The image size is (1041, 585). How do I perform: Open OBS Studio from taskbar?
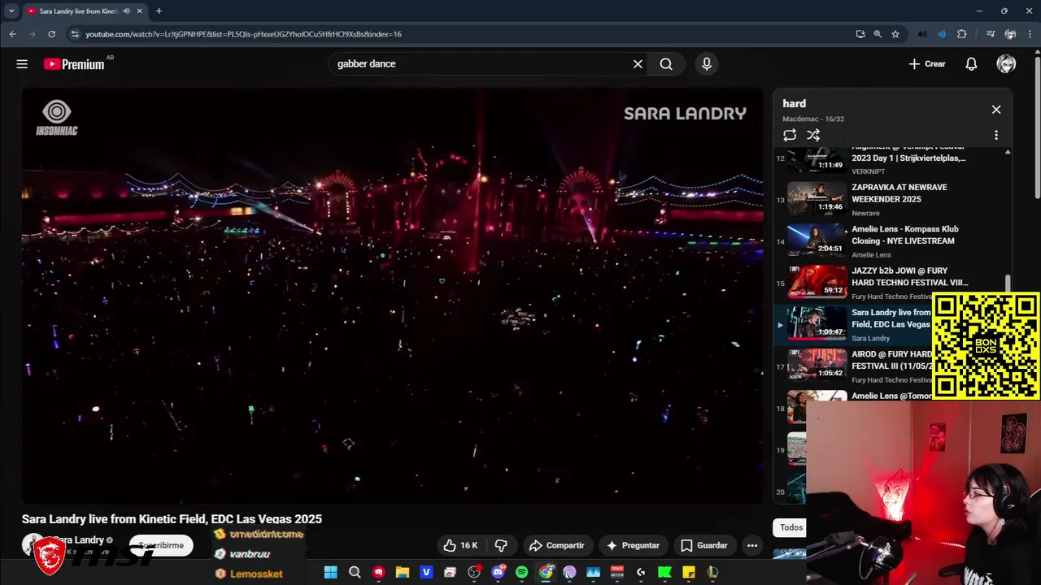point(474,572)
